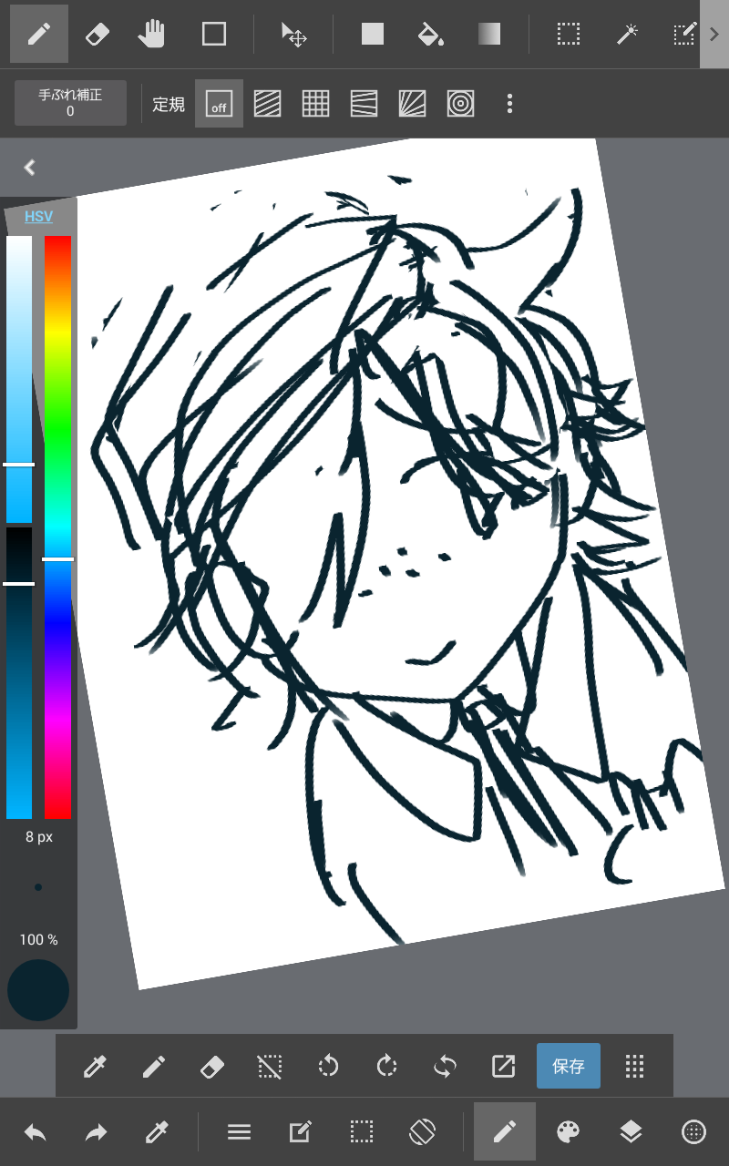This screenshot has height=1166, width=729.
Task: Open the layers panel tab
Action: [631, 1132]
